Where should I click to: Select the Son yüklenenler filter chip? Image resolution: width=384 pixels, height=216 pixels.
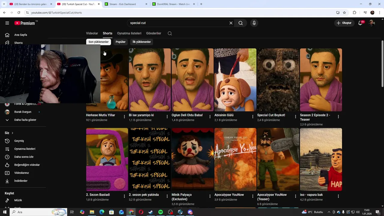[98, 42]
